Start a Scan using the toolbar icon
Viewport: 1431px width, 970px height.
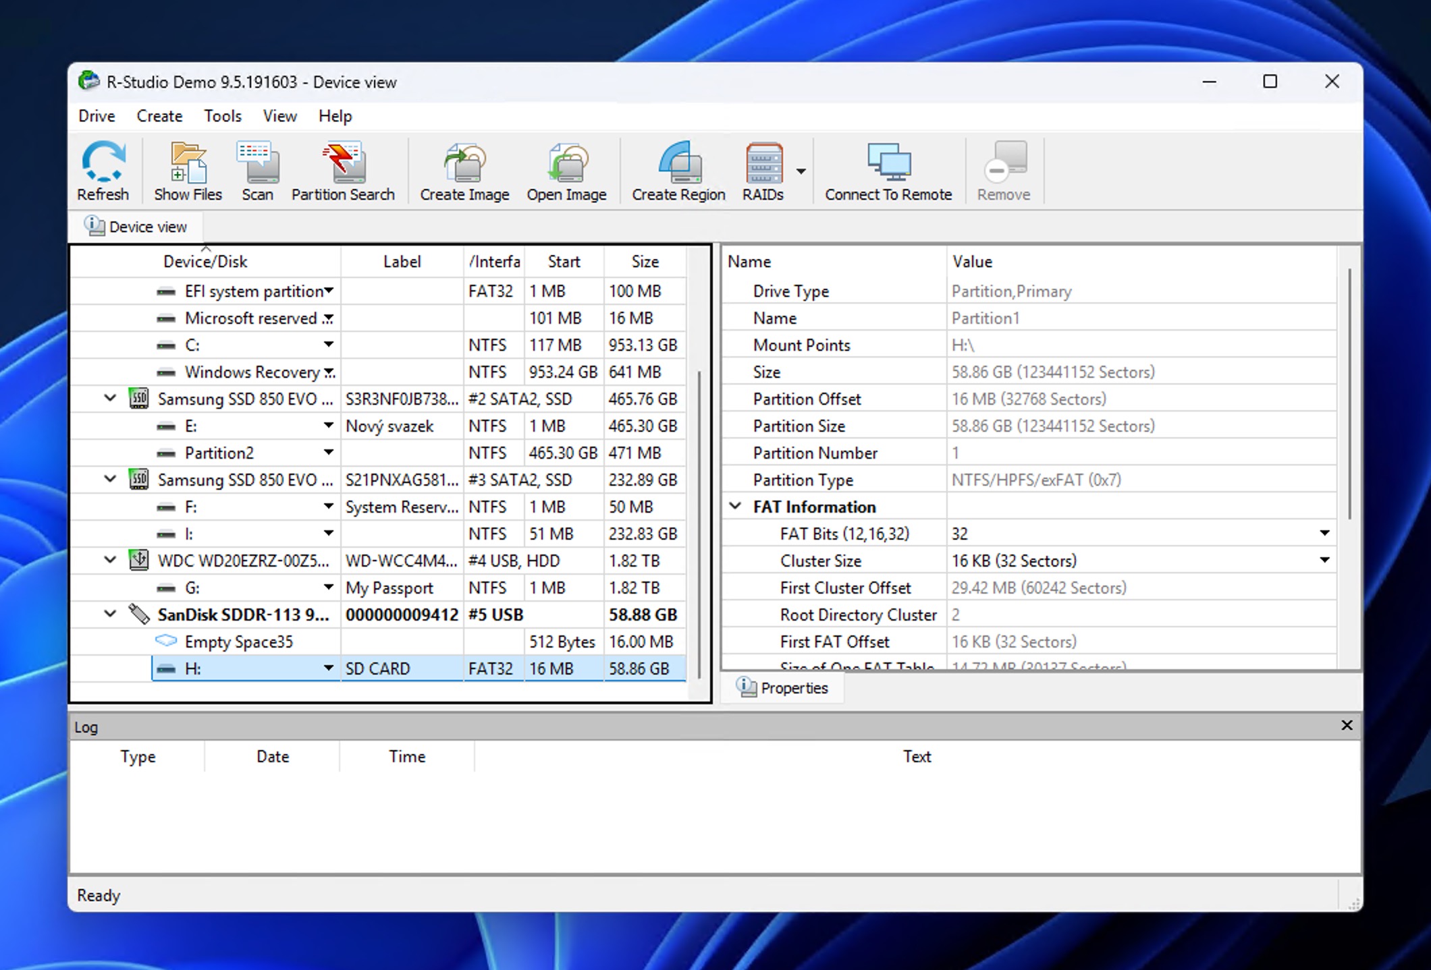pos(257,170)
